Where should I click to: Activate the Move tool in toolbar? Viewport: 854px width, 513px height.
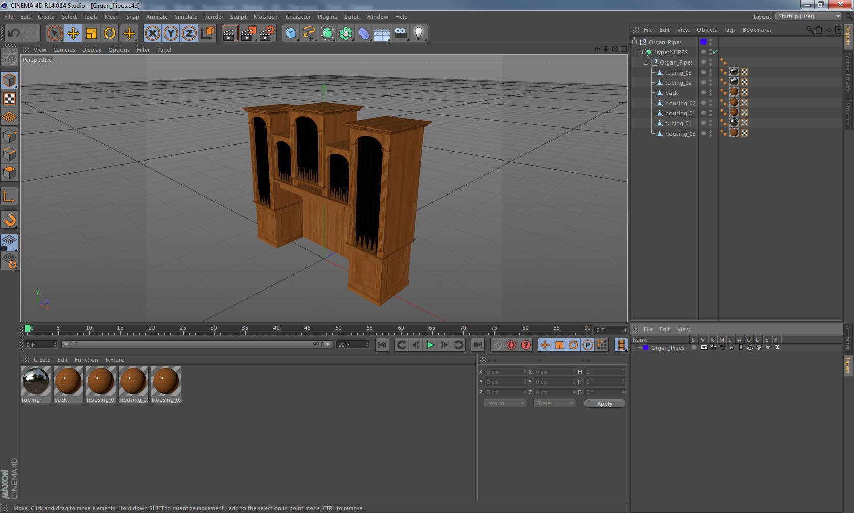(73, 34)
